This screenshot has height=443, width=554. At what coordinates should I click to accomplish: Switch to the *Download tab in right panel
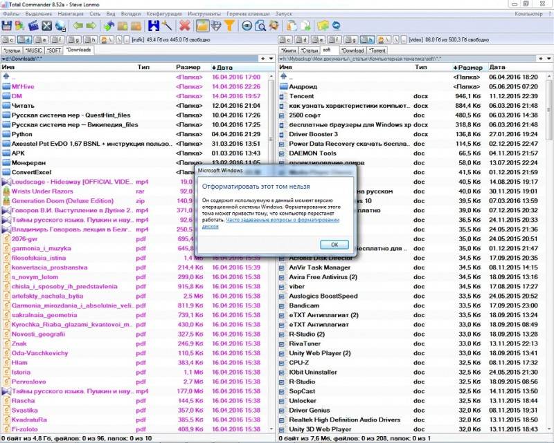[352, 50]
